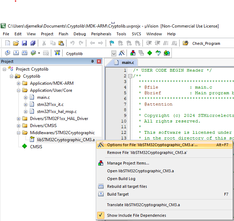The height and width of the screenshot is (221, 234).
Task: Unindent the selected text lines
Action: pos(157,43)
